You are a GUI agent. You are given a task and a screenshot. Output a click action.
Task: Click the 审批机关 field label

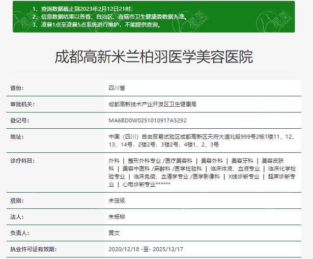pos(23,104)
